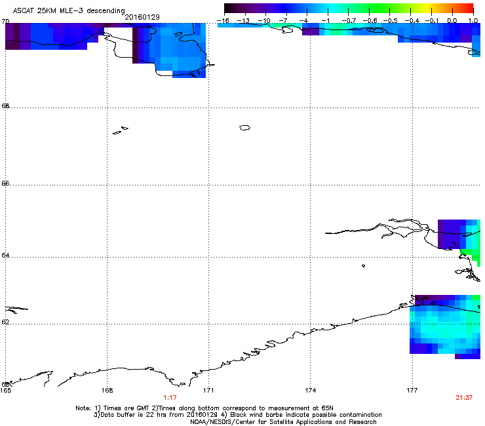Click the color scale bar gradient
Screen dimensions: 485x426
tap(349, 9)
